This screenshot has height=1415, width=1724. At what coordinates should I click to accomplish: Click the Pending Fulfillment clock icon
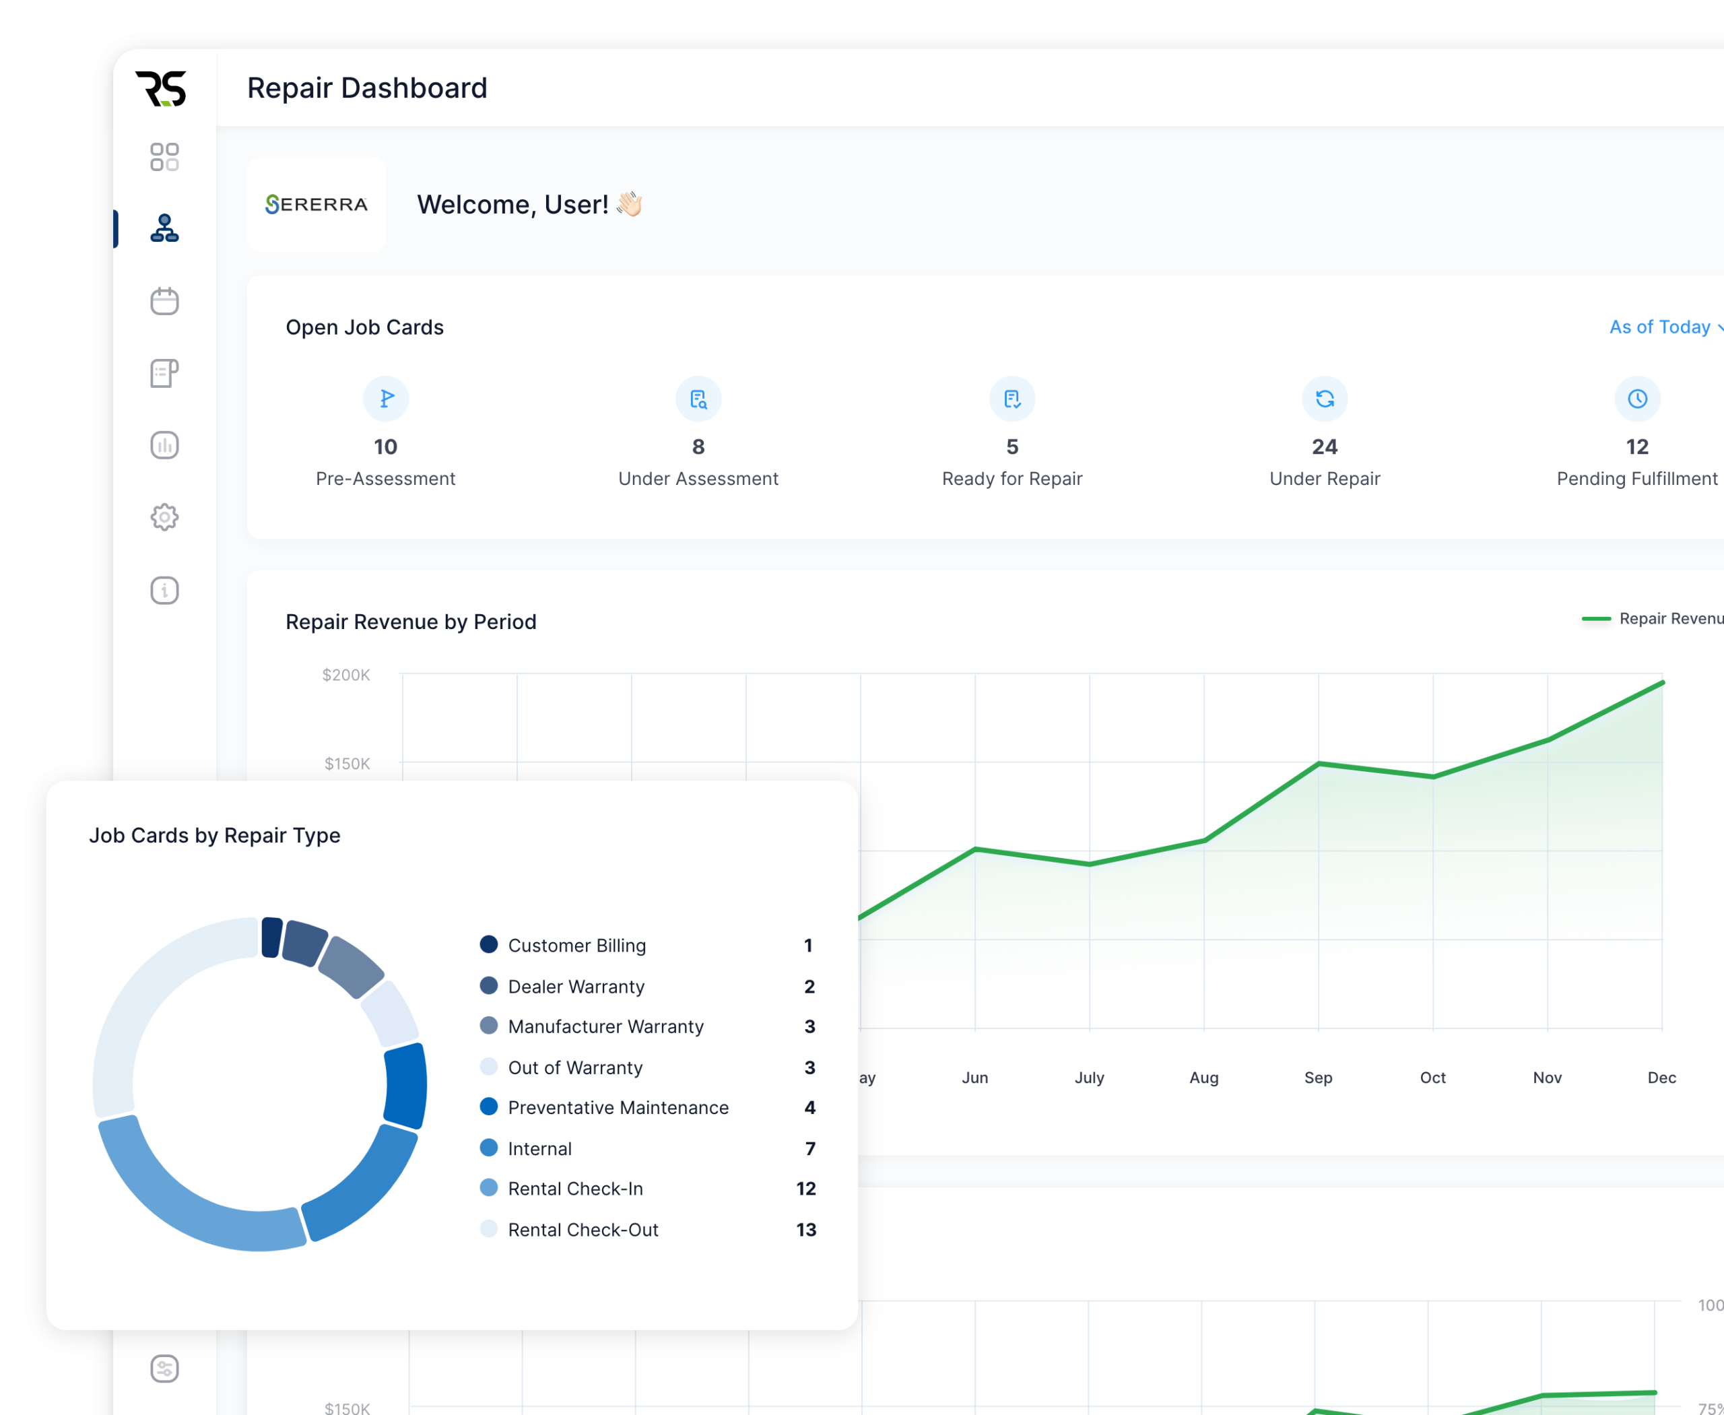[x=1638, y=399]
